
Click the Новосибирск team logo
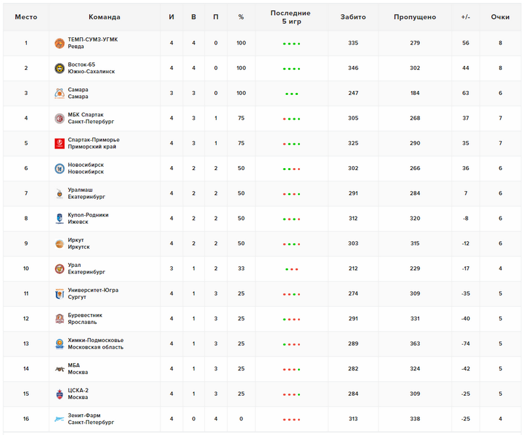(x=60, y=168)
